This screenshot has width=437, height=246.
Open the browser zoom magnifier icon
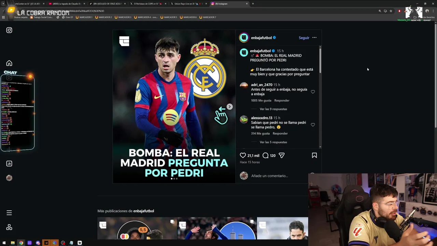(x=380, y=11)
